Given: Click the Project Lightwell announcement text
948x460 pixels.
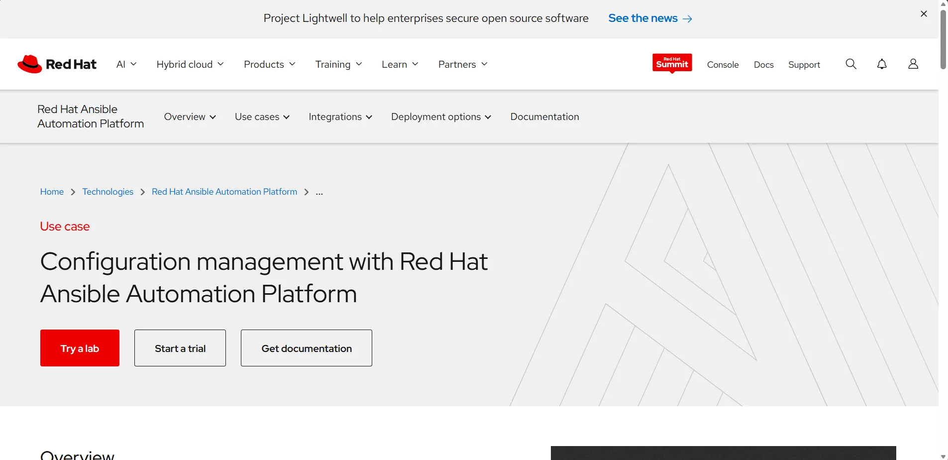Looking at the screenshot, I should click(426, 18).
